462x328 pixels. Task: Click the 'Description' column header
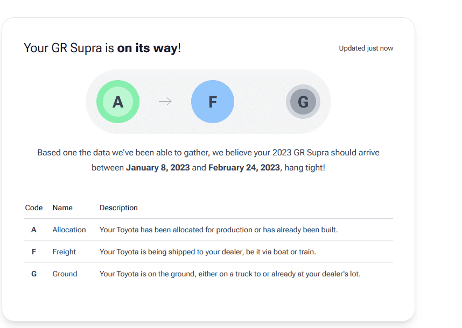coord(118,208)
